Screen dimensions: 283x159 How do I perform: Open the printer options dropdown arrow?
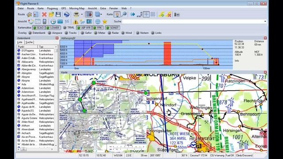point(82,15)
